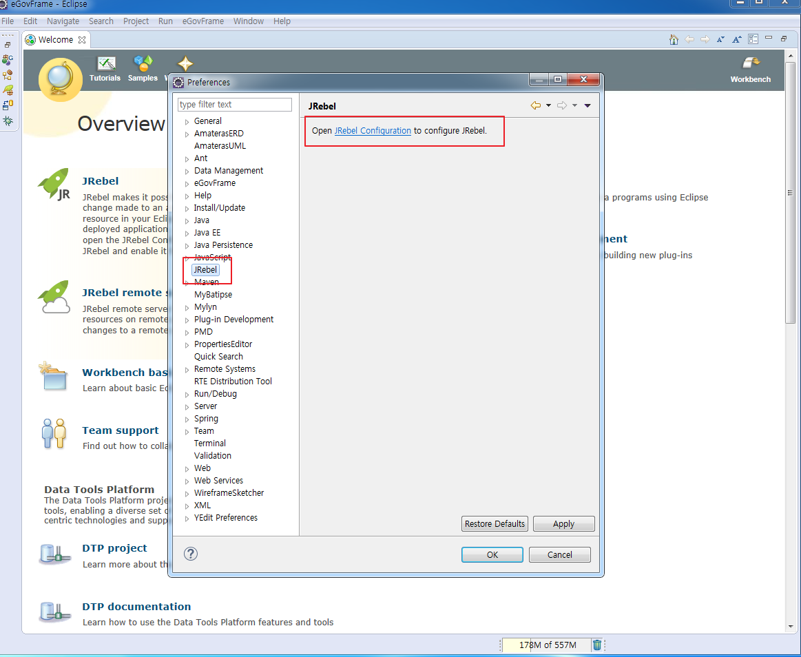
Task: Close the Welcome tab
Action: (82, 40)
